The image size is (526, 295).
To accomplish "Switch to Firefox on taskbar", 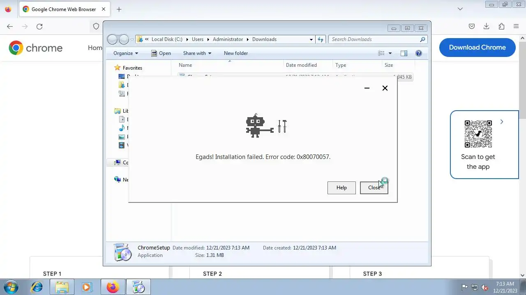I will pyautogui.click(x=113, y=287).
